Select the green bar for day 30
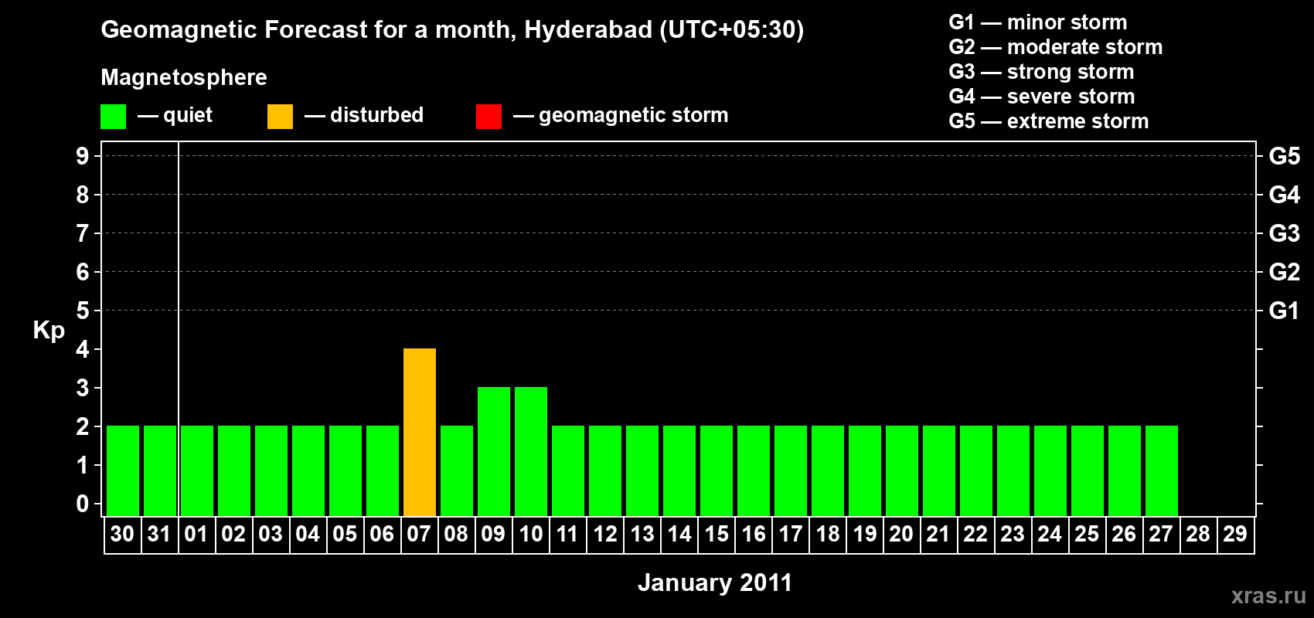Image resolution: width=1314 pixels, height=618 pixels. [123, 470]
